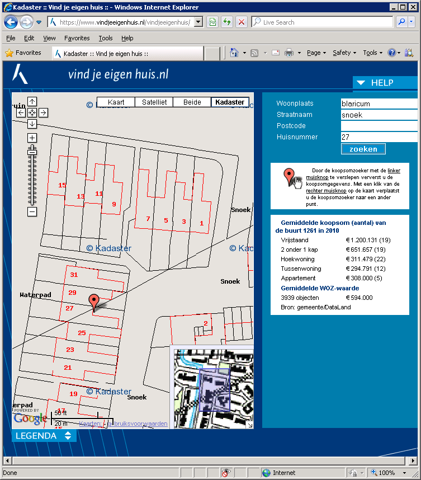Pan the map right with arrow

[44, 112]
